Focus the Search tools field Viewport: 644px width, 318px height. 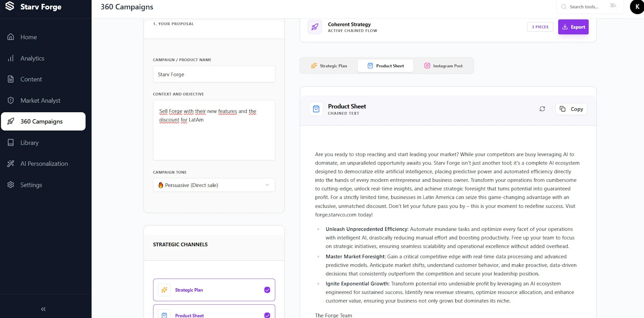coord(590,7)
